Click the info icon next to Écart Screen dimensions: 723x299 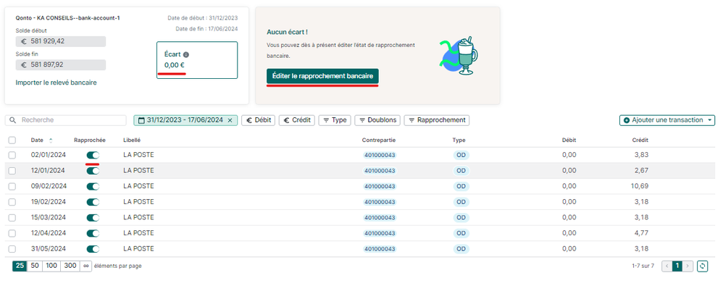coord(186,54)
